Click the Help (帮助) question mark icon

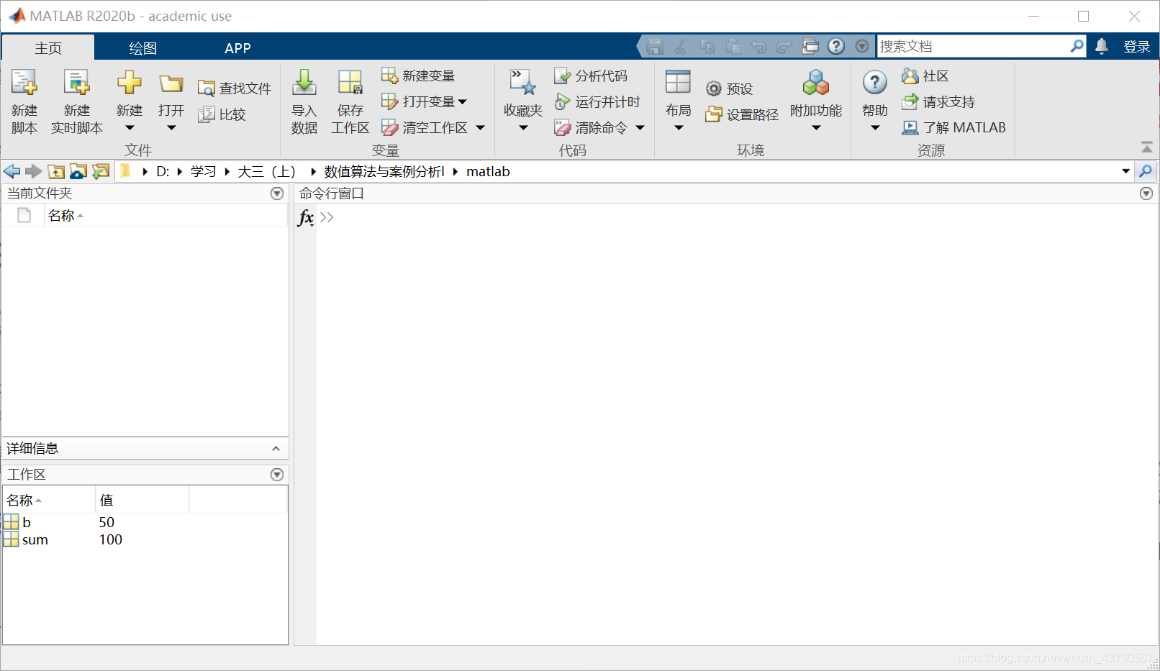point(875,83)
